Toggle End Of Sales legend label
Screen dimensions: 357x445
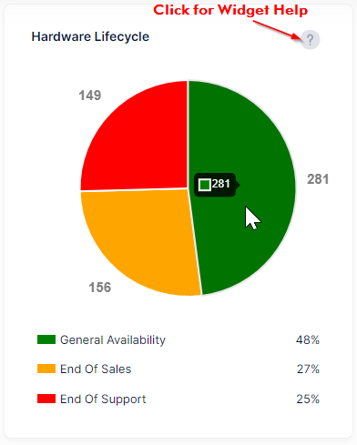pos(96,369)
